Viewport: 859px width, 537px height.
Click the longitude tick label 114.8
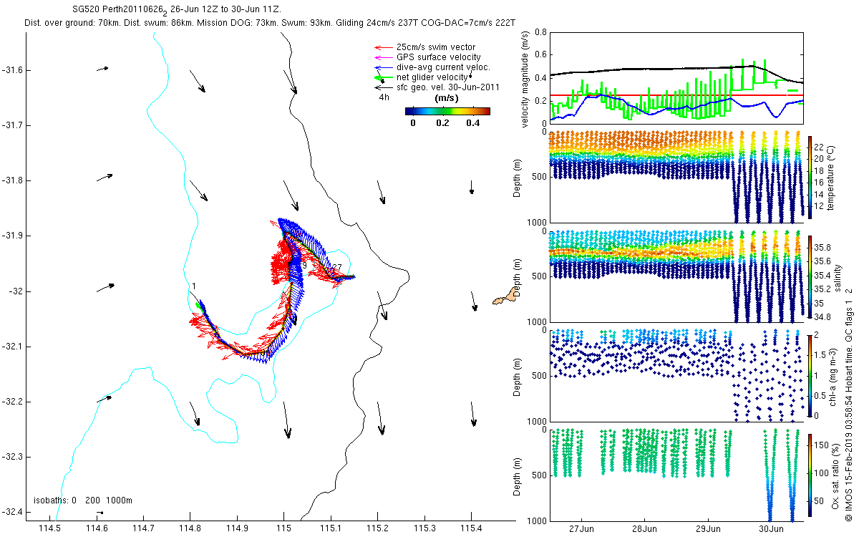coord(190,528)
